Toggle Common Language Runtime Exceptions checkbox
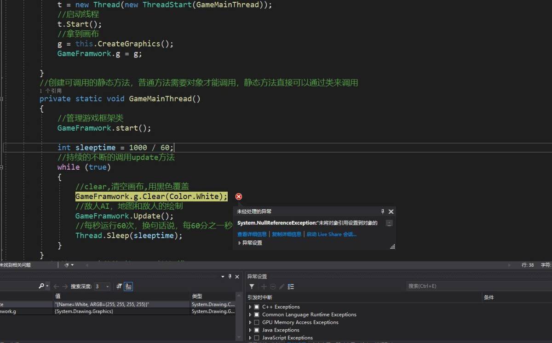552x343 pixels. 257,314
